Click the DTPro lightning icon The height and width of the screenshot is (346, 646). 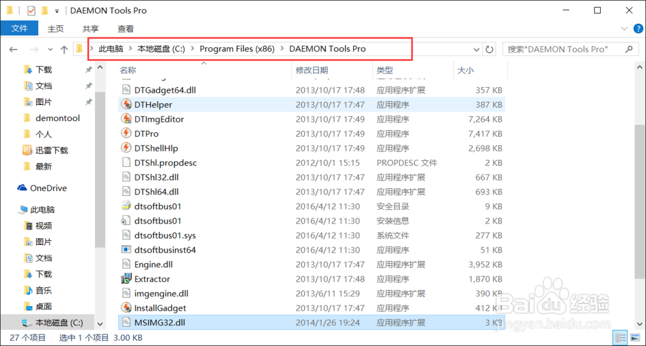pos(126,133)
